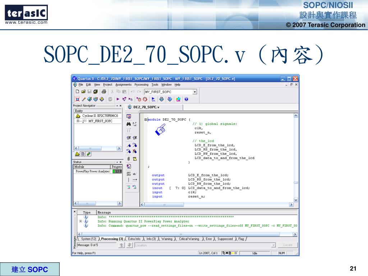Click the code editor vertical scrollbar thumb

click(296, 183)
